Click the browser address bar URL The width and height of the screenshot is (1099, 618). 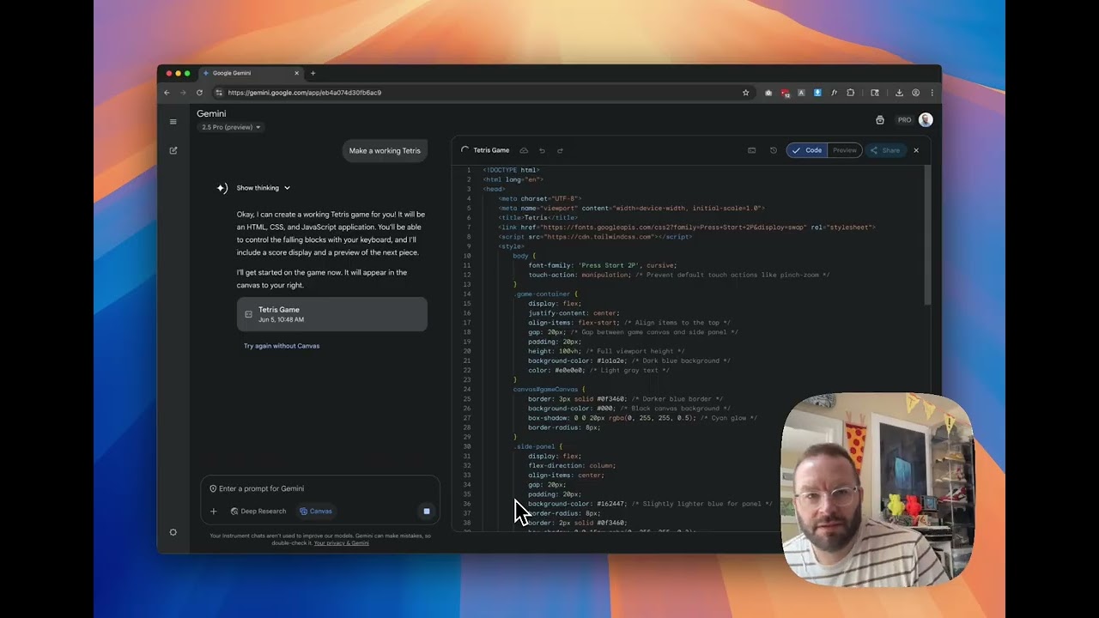point(305,93)
